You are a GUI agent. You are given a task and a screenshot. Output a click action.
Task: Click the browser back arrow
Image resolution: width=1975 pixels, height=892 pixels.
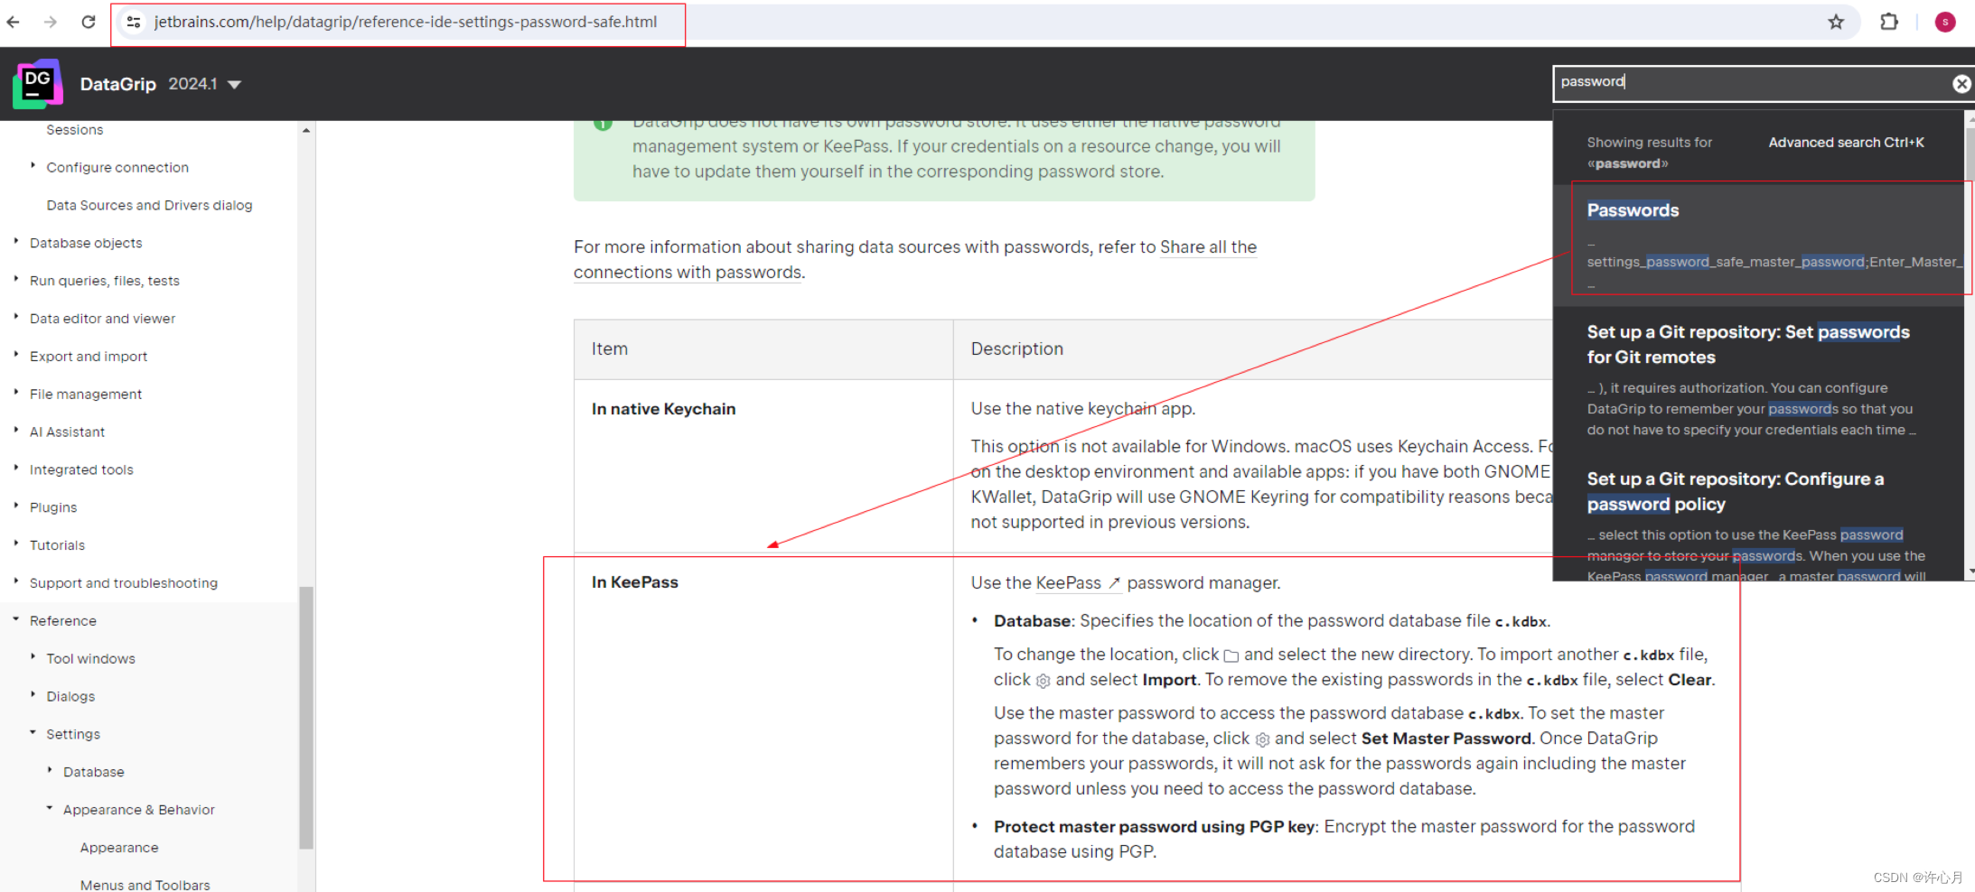[x=13, y=22]
